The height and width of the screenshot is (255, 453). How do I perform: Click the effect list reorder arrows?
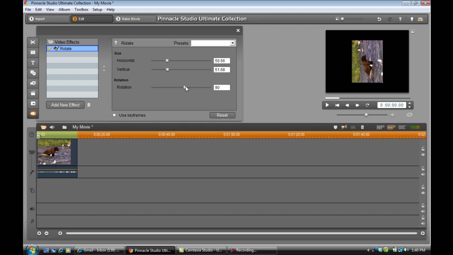click(x=104, y=68)
